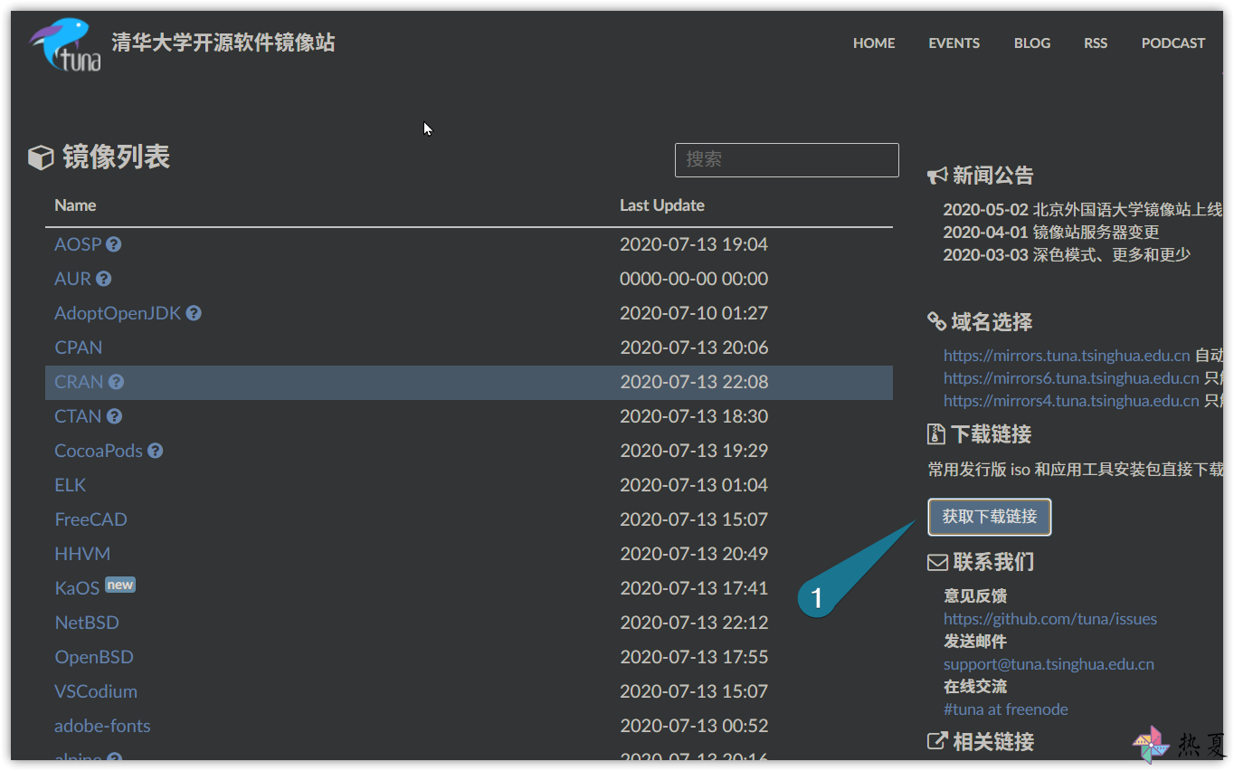Open the CocoaPods mirror

(x=100, y=451)
